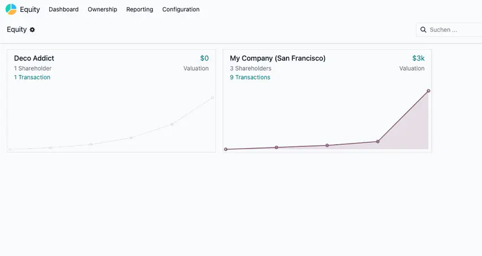Image resolution: width=482 pixels, height=256 pixels.
Task: Open the 1 Transaction link for Deco Addict
Action: [32, 77]
